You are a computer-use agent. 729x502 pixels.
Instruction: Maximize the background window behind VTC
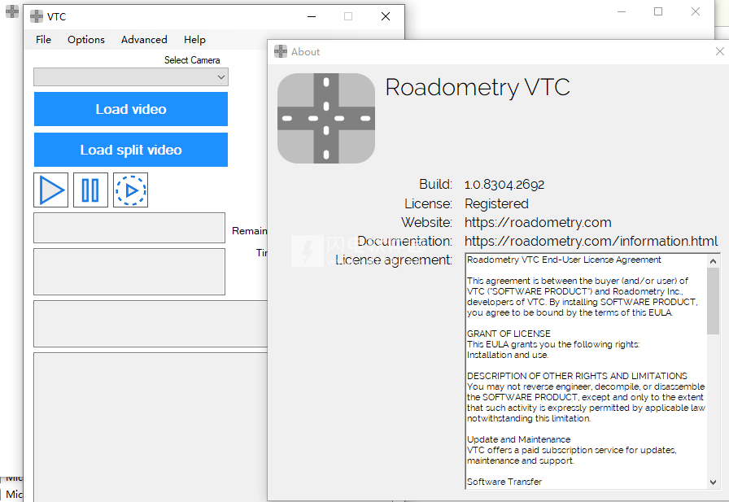658,11
